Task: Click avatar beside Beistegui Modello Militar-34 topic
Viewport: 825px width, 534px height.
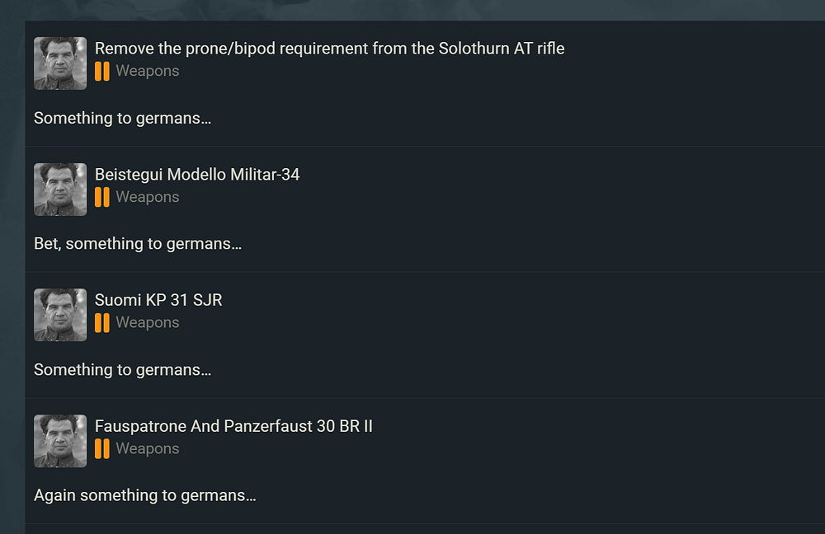Action: pos(60,190)
